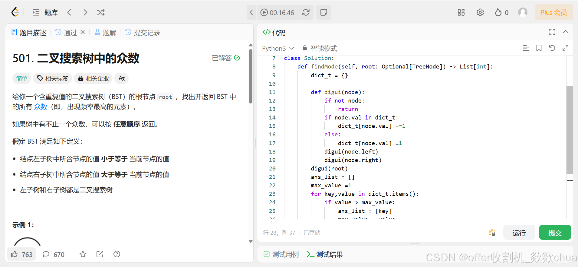Click the 简单 difficulty tag

[x=22, y=78]
